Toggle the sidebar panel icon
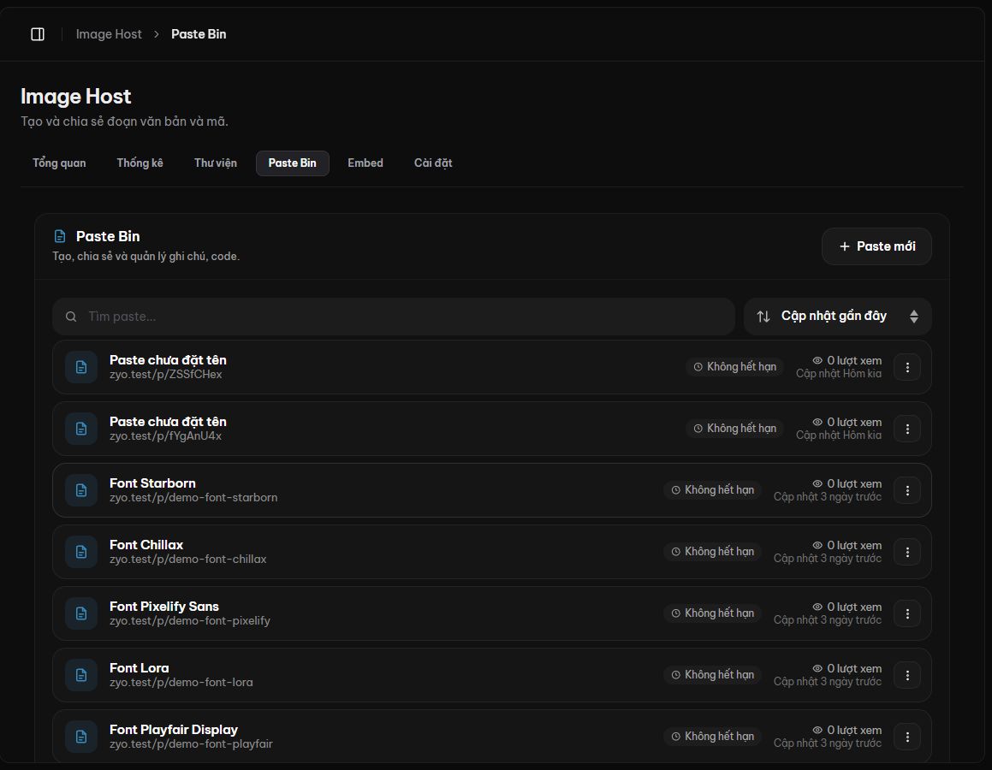The width and height of the screenshot is (992, 770). [x=38, y=34]
